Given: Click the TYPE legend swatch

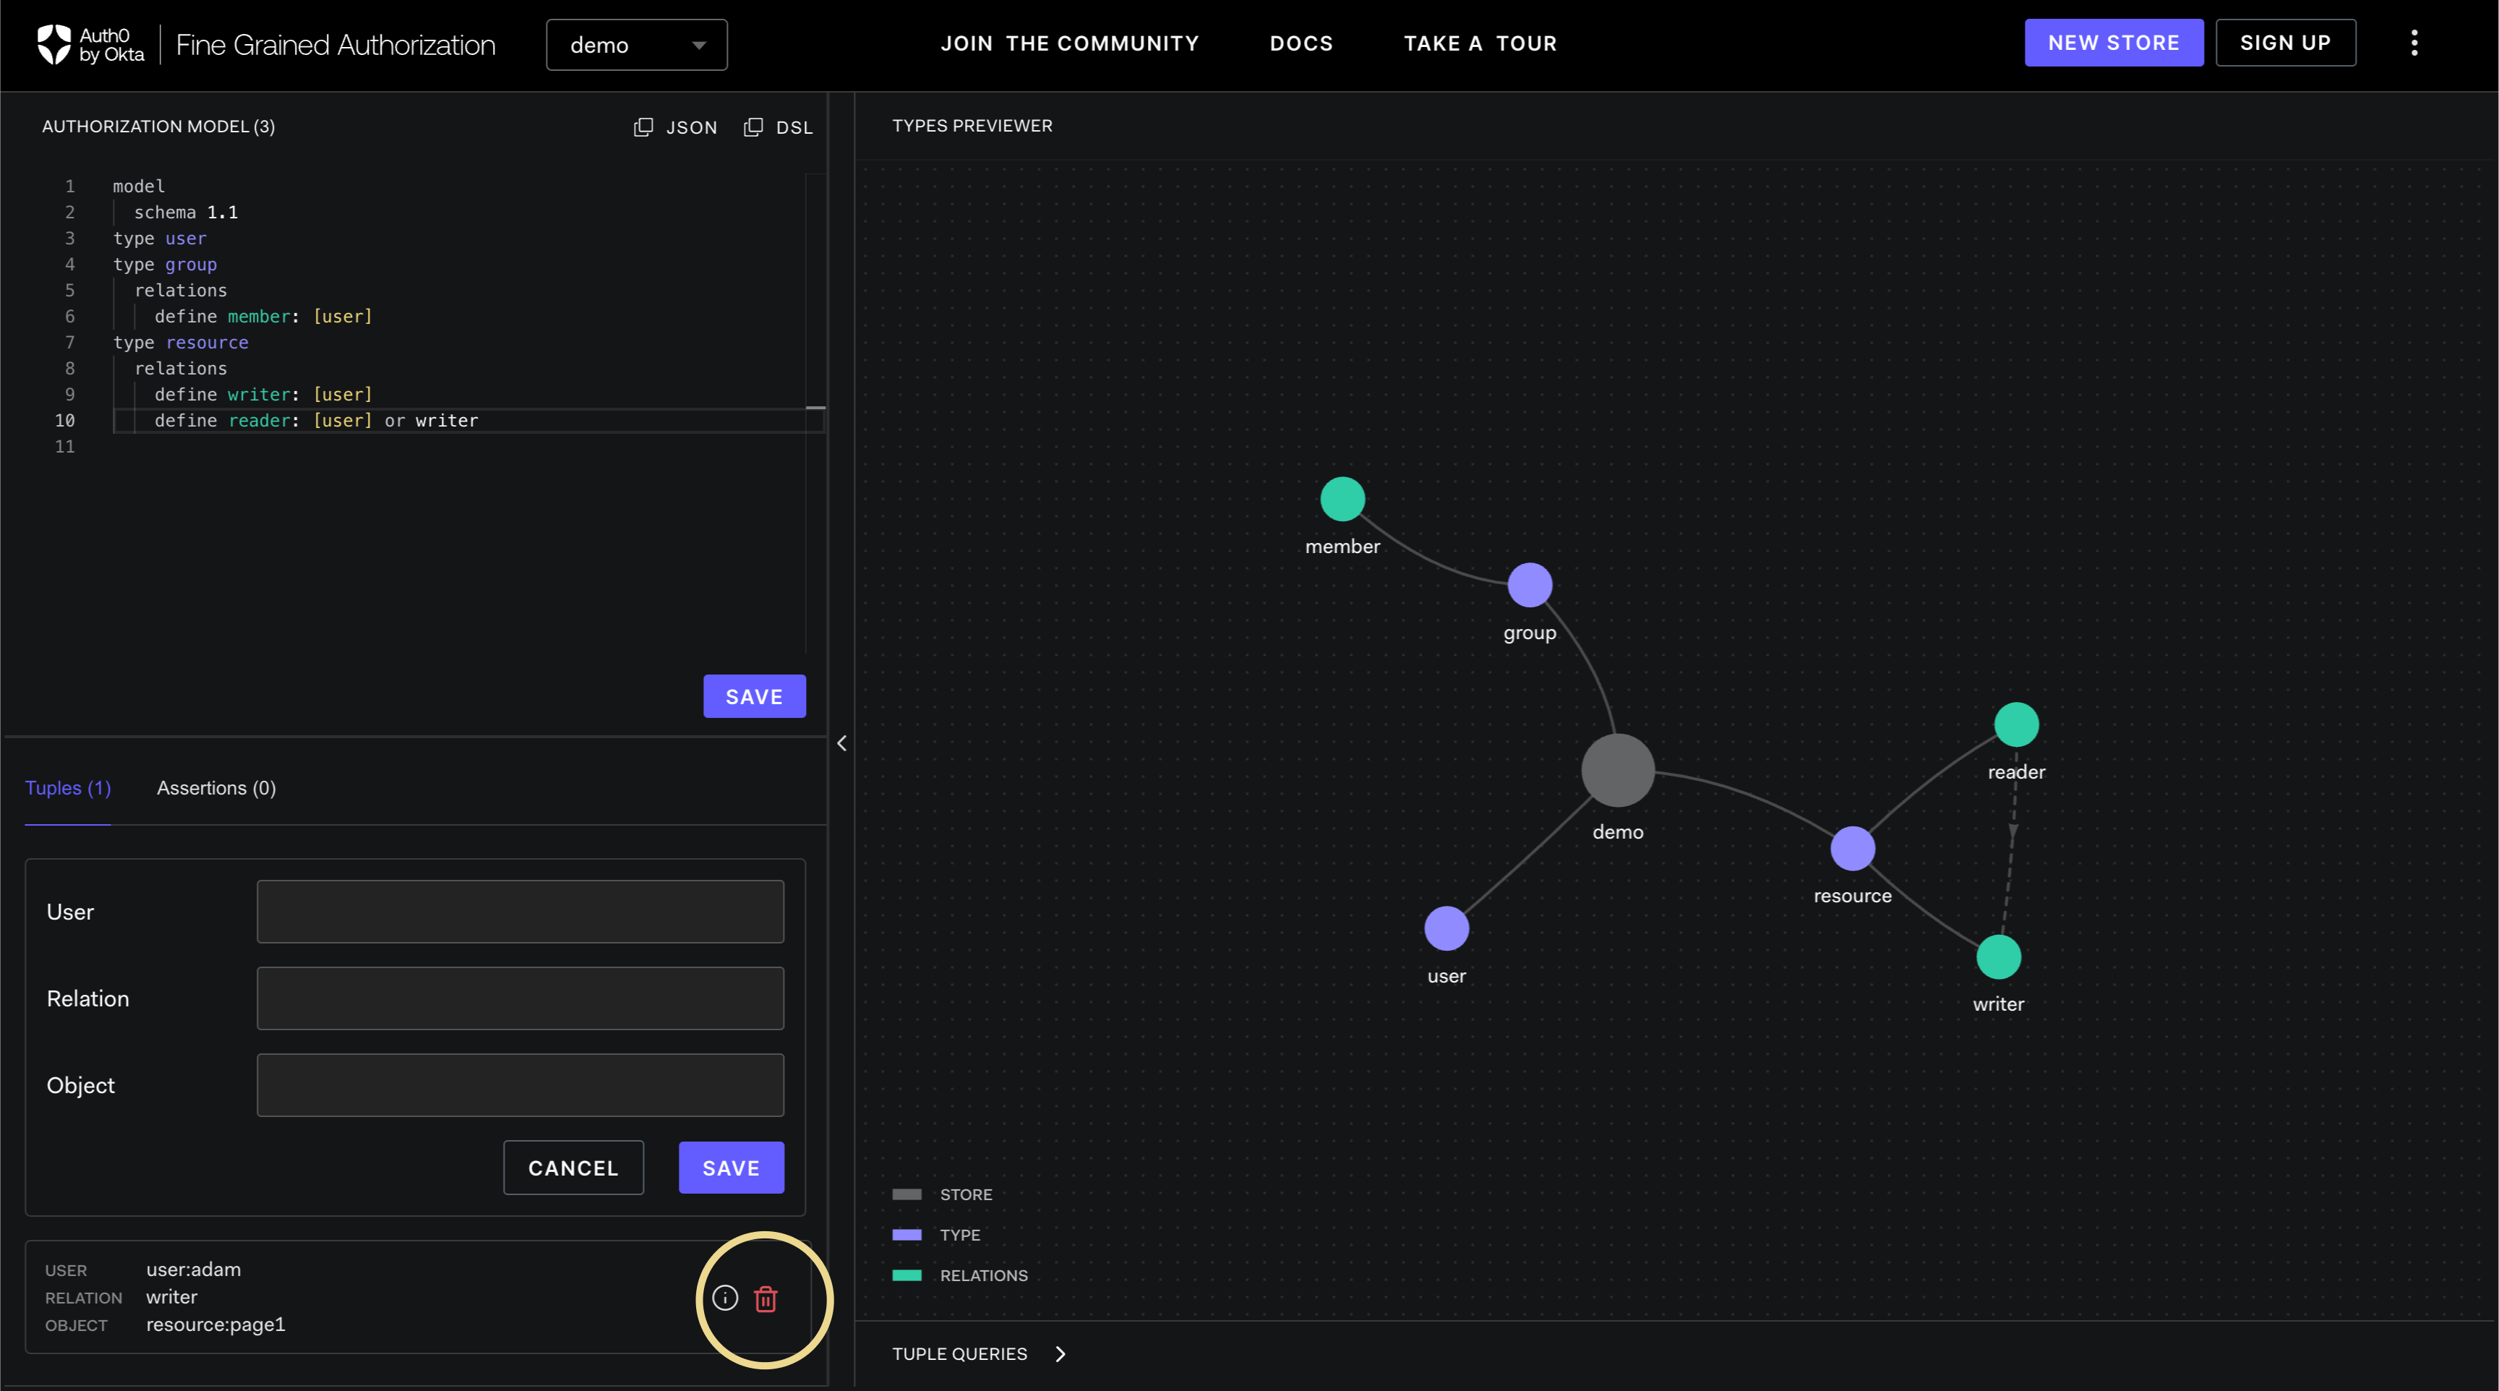Looking at the screenshot, I should pyautogui.click(x=906, y=1235).
